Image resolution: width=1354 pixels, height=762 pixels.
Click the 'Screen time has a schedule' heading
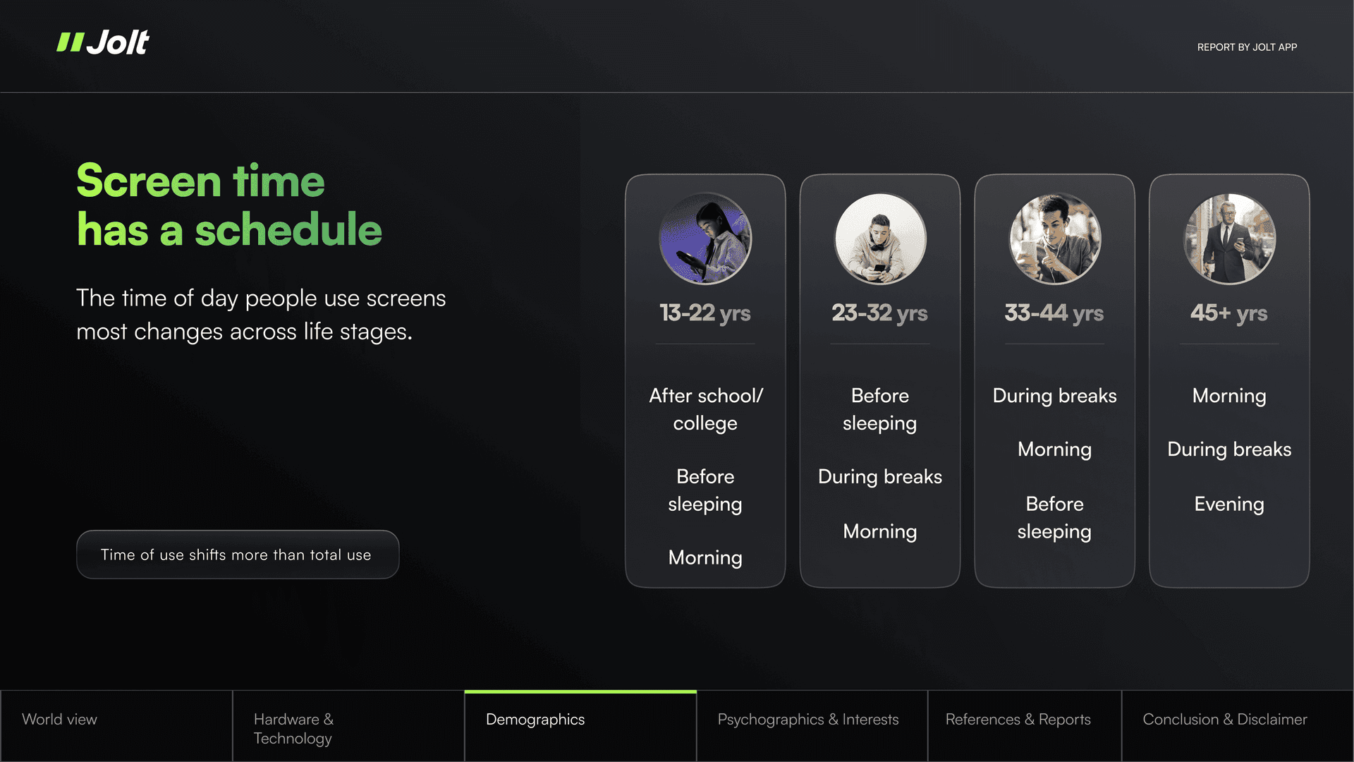tap(229, 205)
